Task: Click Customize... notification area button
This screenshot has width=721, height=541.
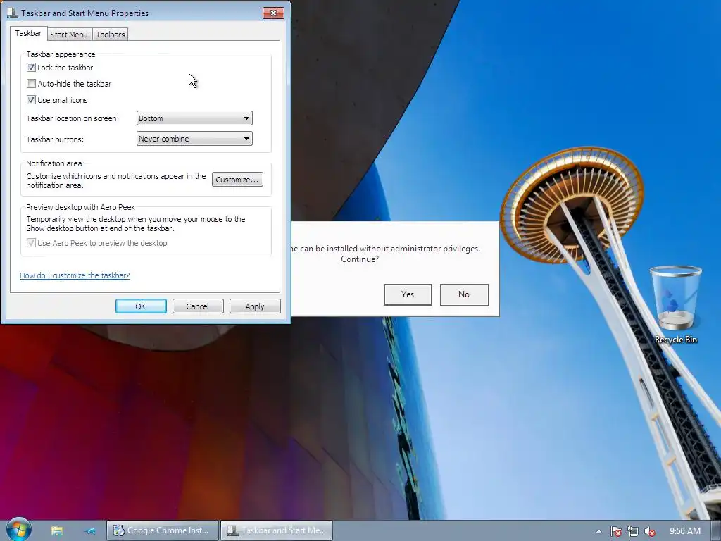Action: pos(237,180)
